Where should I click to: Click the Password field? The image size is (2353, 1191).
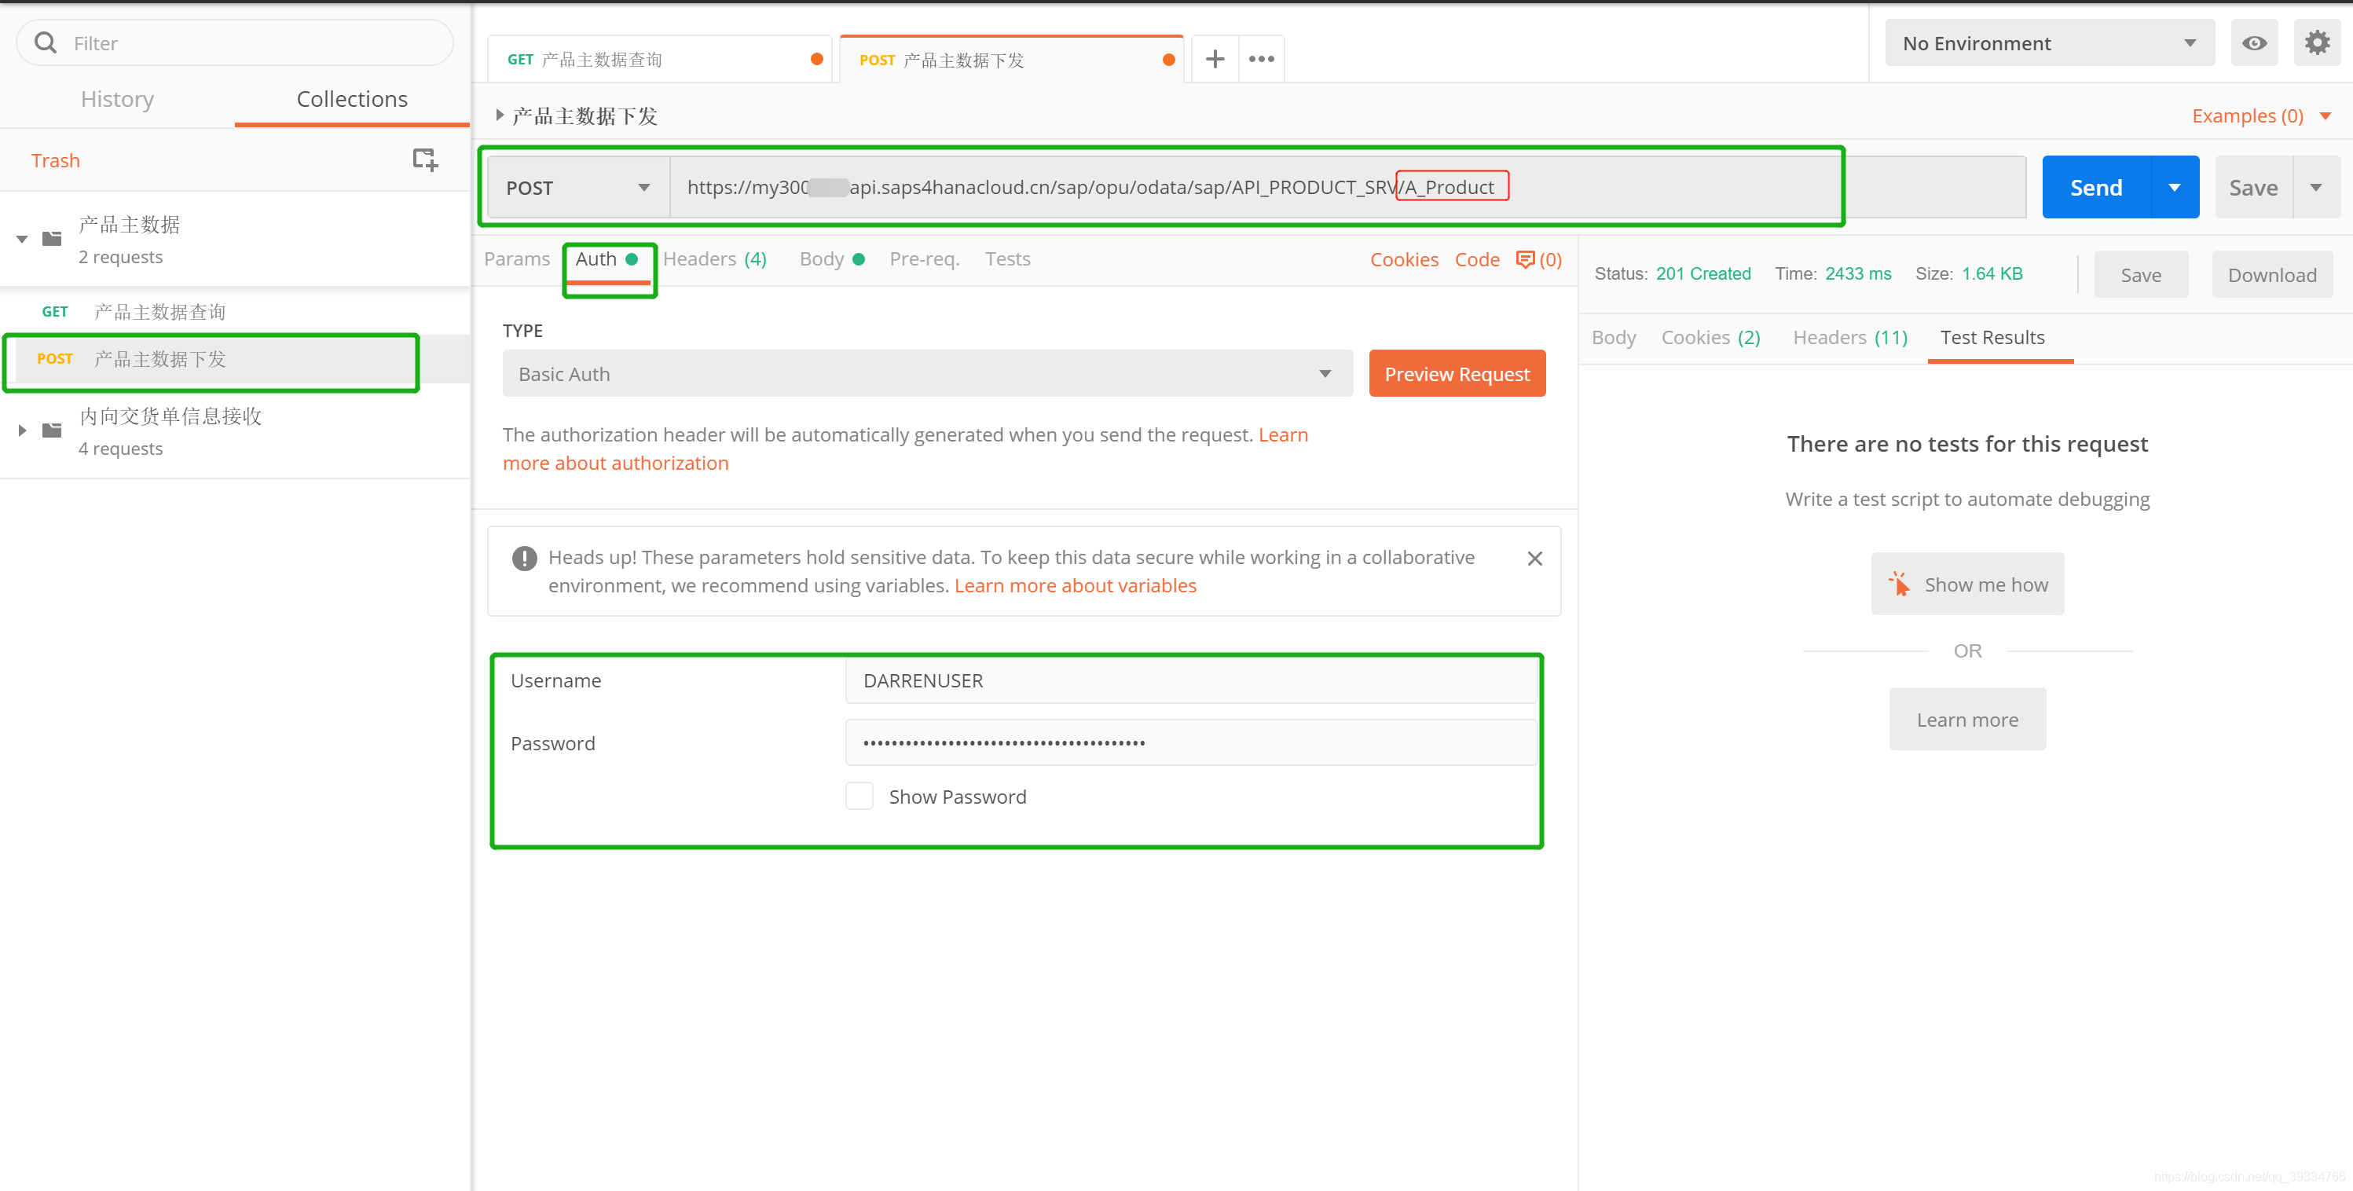point(1191,742)
